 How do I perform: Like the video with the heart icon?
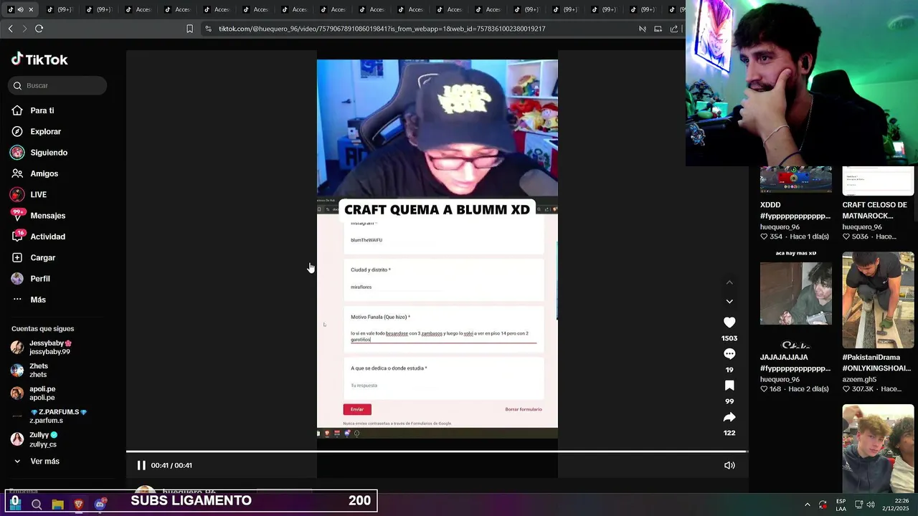click(729, 322)
